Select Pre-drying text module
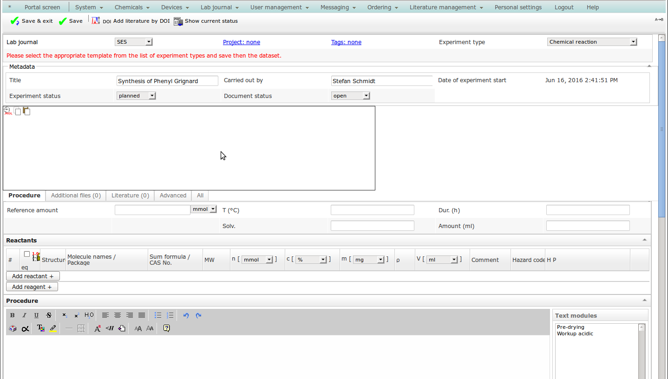The height and width of the screenshot is (379, 668). [x=570, y=327]
